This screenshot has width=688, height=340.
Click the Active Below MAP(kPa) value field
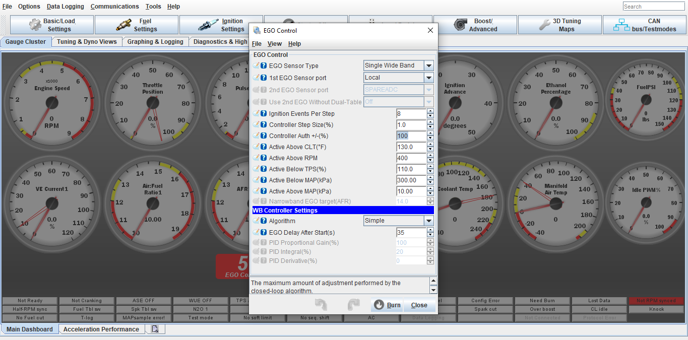(x=411, y=180)
